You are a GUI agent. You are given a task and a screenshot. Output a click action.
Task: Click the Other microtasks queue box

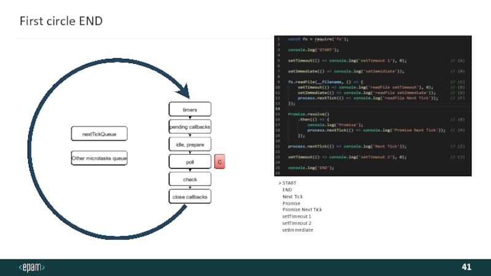[x=99, y=158]
